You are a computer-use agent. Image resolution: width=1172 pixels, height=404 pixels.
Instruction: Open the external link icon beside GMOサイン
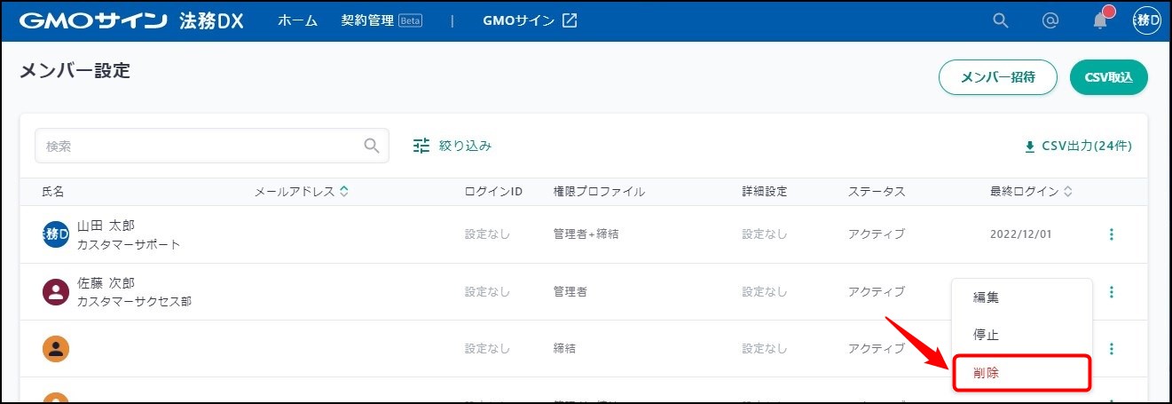tap(570, 20)
